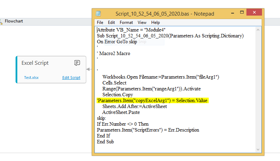Click the scrollbar up arrow in Notepad
This screenshot has height=161, width=280.
(x=258, y=30)
